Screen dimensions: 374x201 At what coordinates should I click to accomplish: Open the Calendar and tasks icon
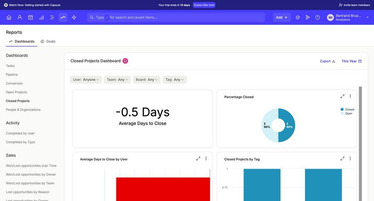click(30, 17)
